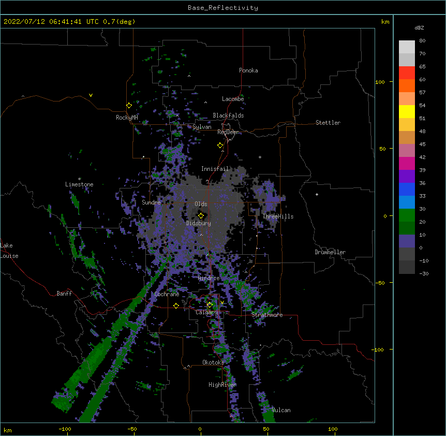Select the Lacombe city label
Viewport: 446px width, 436px height.
tap(233, 99)
